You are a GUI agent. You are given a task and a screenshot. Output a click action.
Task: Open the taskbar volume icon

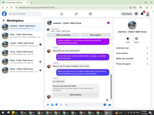click(x=134, y=113)
